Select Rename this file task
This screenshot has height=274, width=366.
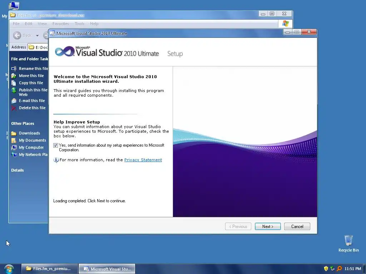tap(33, 68)
